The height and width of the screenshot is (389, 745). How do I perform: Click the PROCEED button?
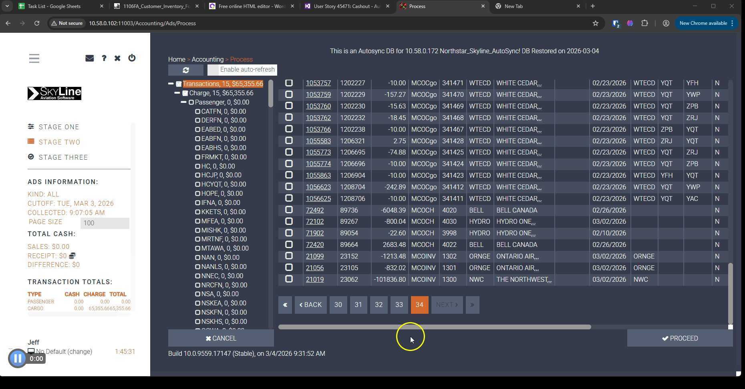(680, 339)
